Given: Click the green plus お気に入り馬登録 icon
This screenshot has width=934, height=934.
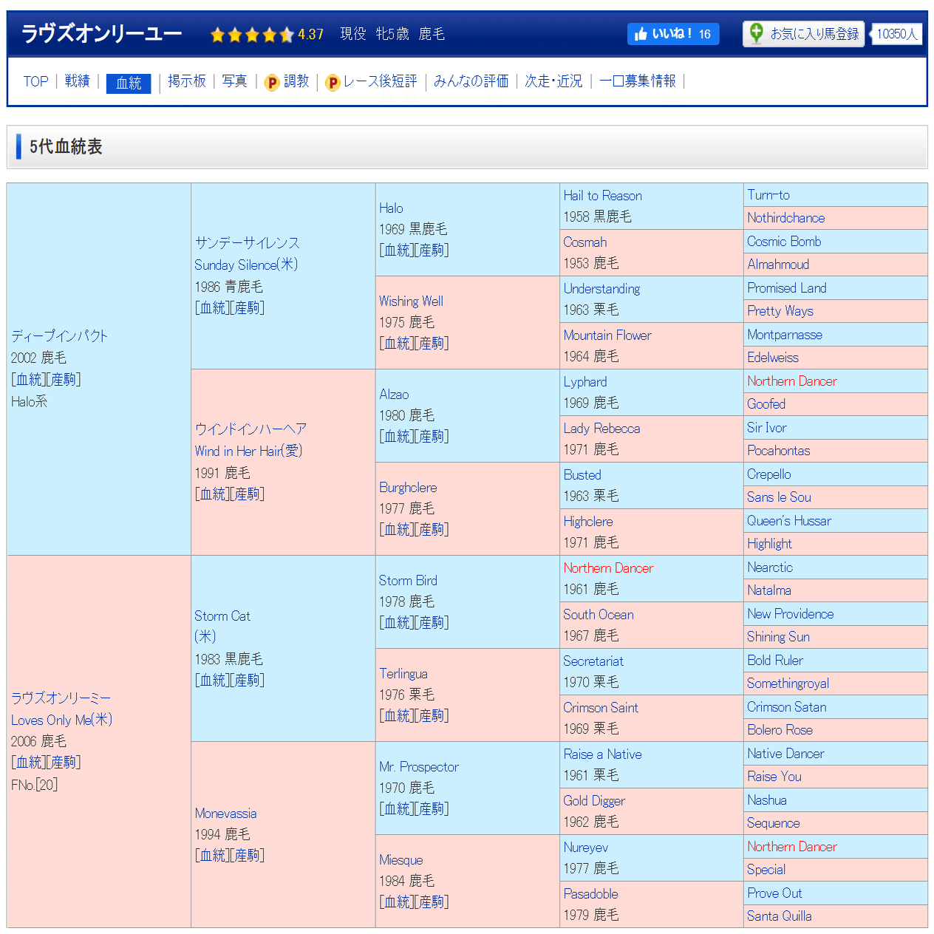Looking at the screenshot, I should (756, 33).
